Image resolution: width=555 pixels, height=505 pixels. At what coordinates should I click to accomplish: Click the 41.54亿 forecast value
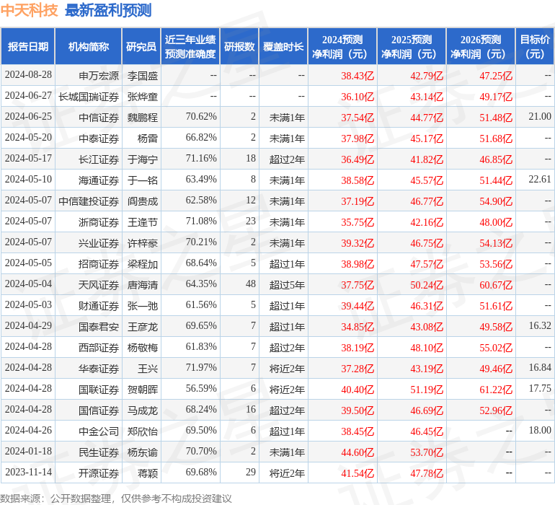pyautogui.click(x=358, y=473)
